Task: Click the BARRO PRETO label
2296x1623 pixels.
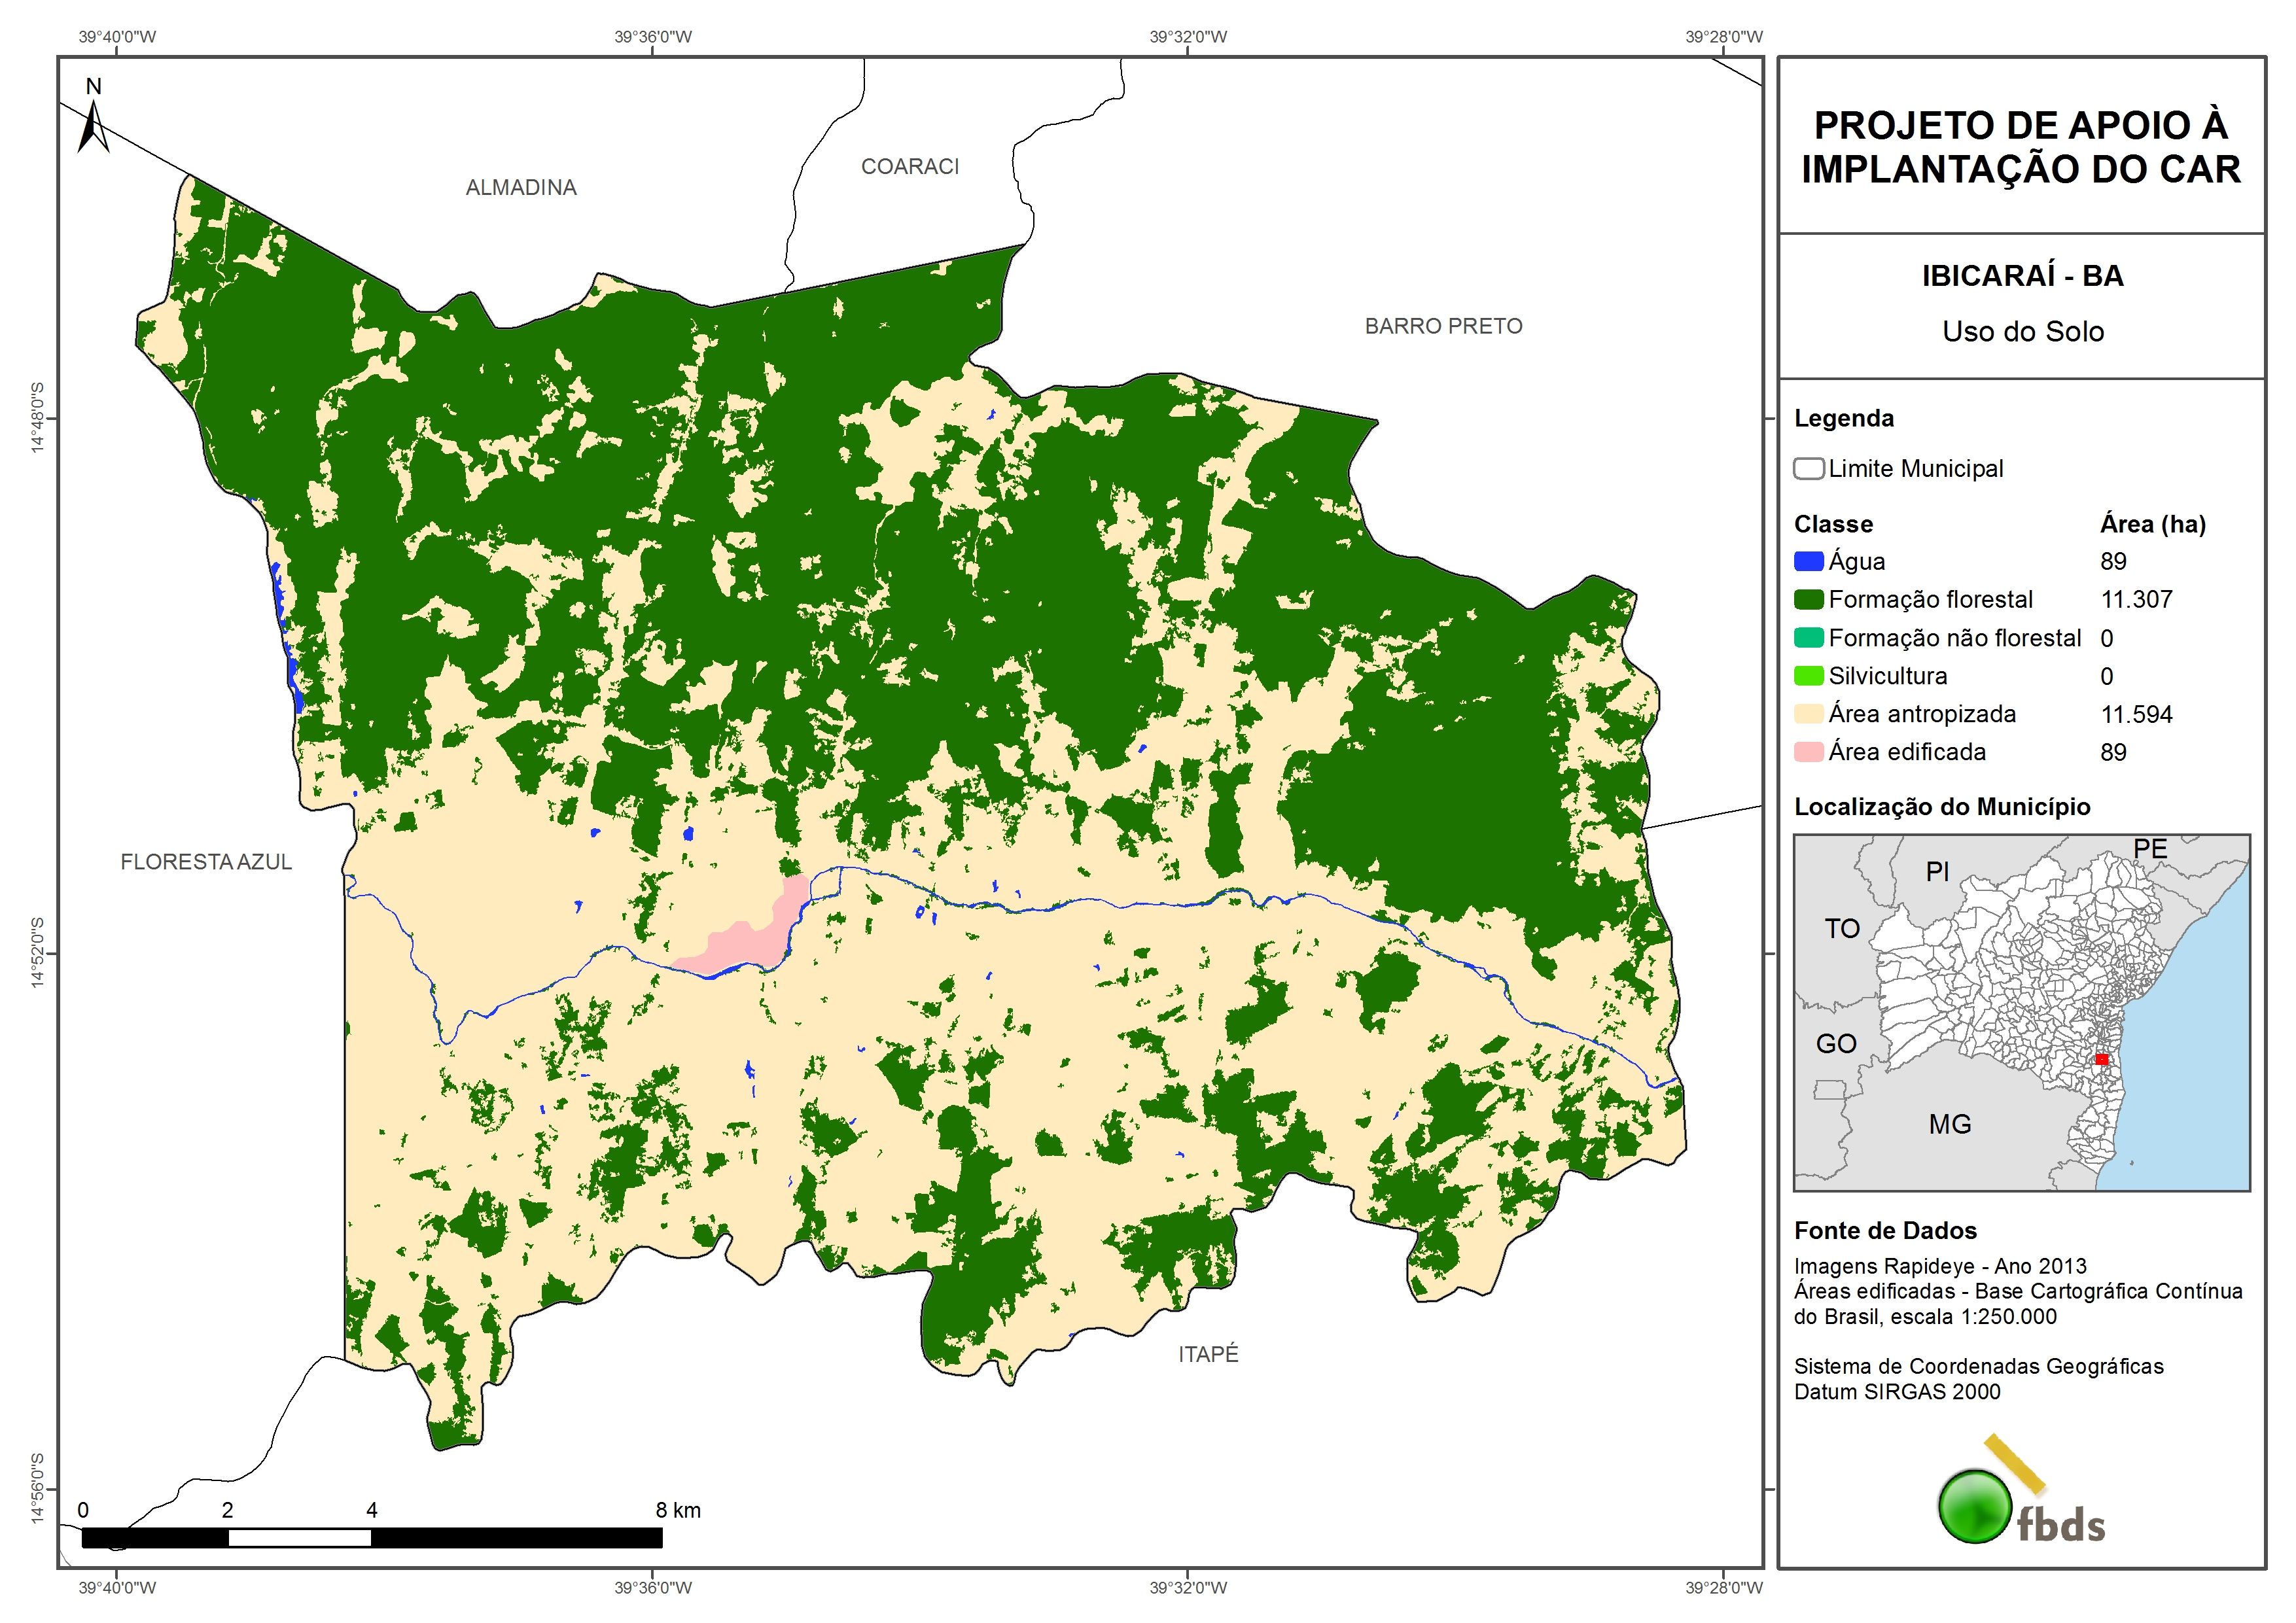Action: 1443,326
